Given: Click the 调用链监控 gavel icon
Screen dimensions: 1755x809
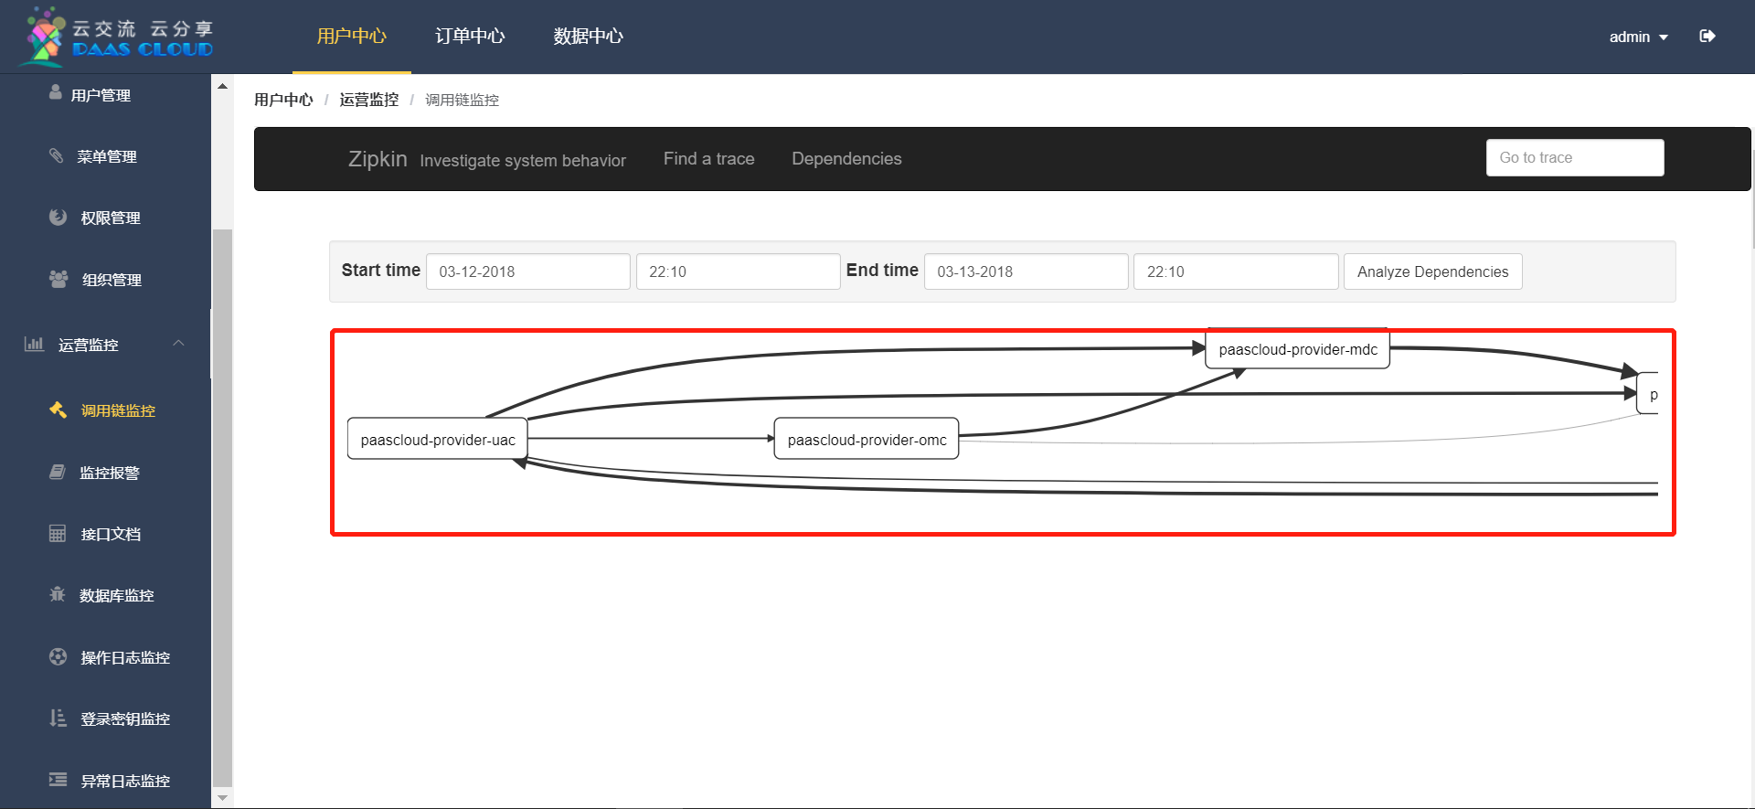Looking at the screenshot, I should click(x=58, y=410).
